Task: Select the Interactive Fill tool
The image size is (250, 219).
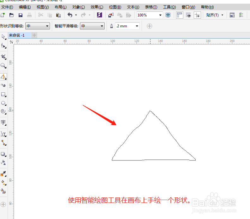Action: pos(3,182)
